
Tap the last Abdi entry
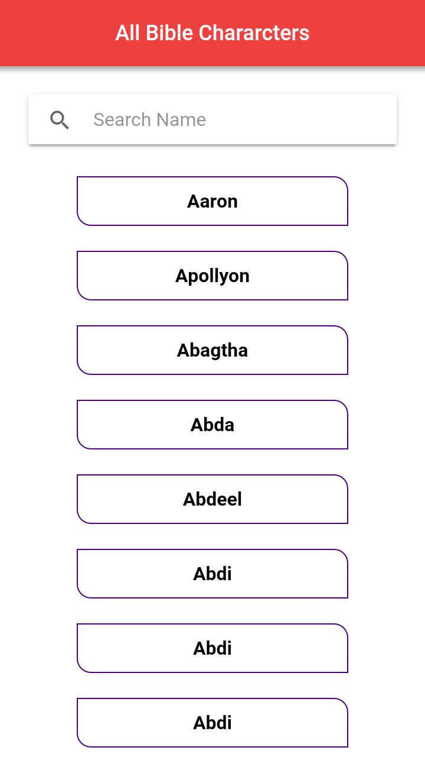click(212, 723)
